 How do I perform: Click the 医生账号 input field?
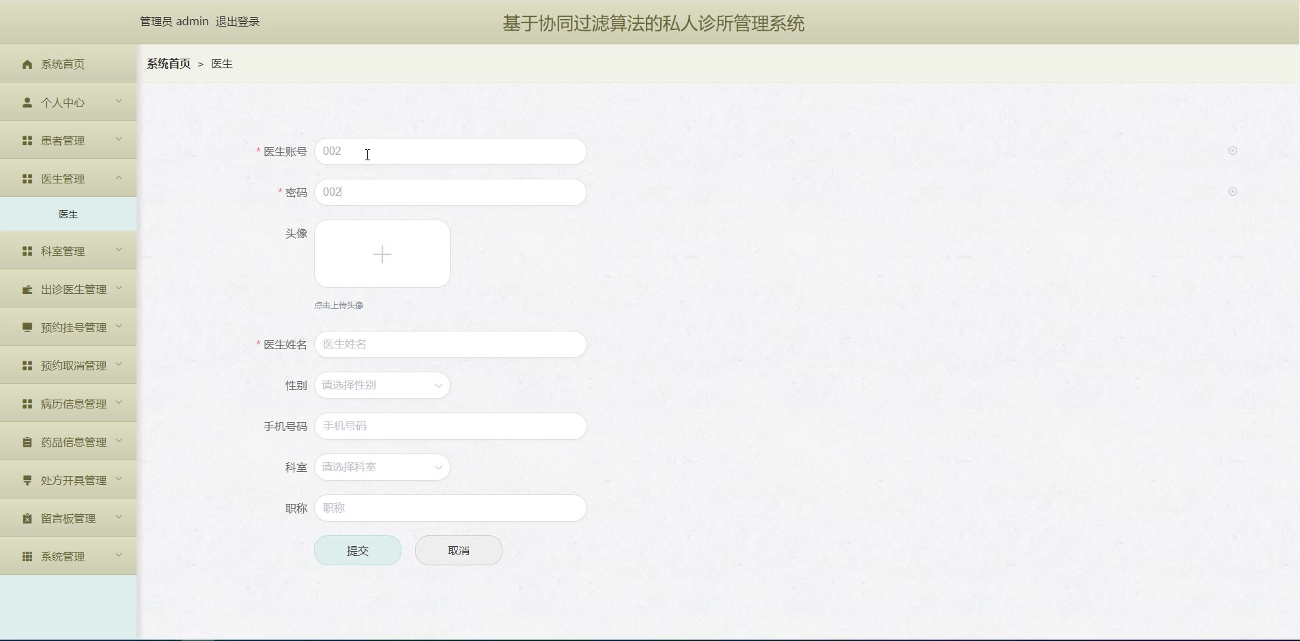pos(451,151)
